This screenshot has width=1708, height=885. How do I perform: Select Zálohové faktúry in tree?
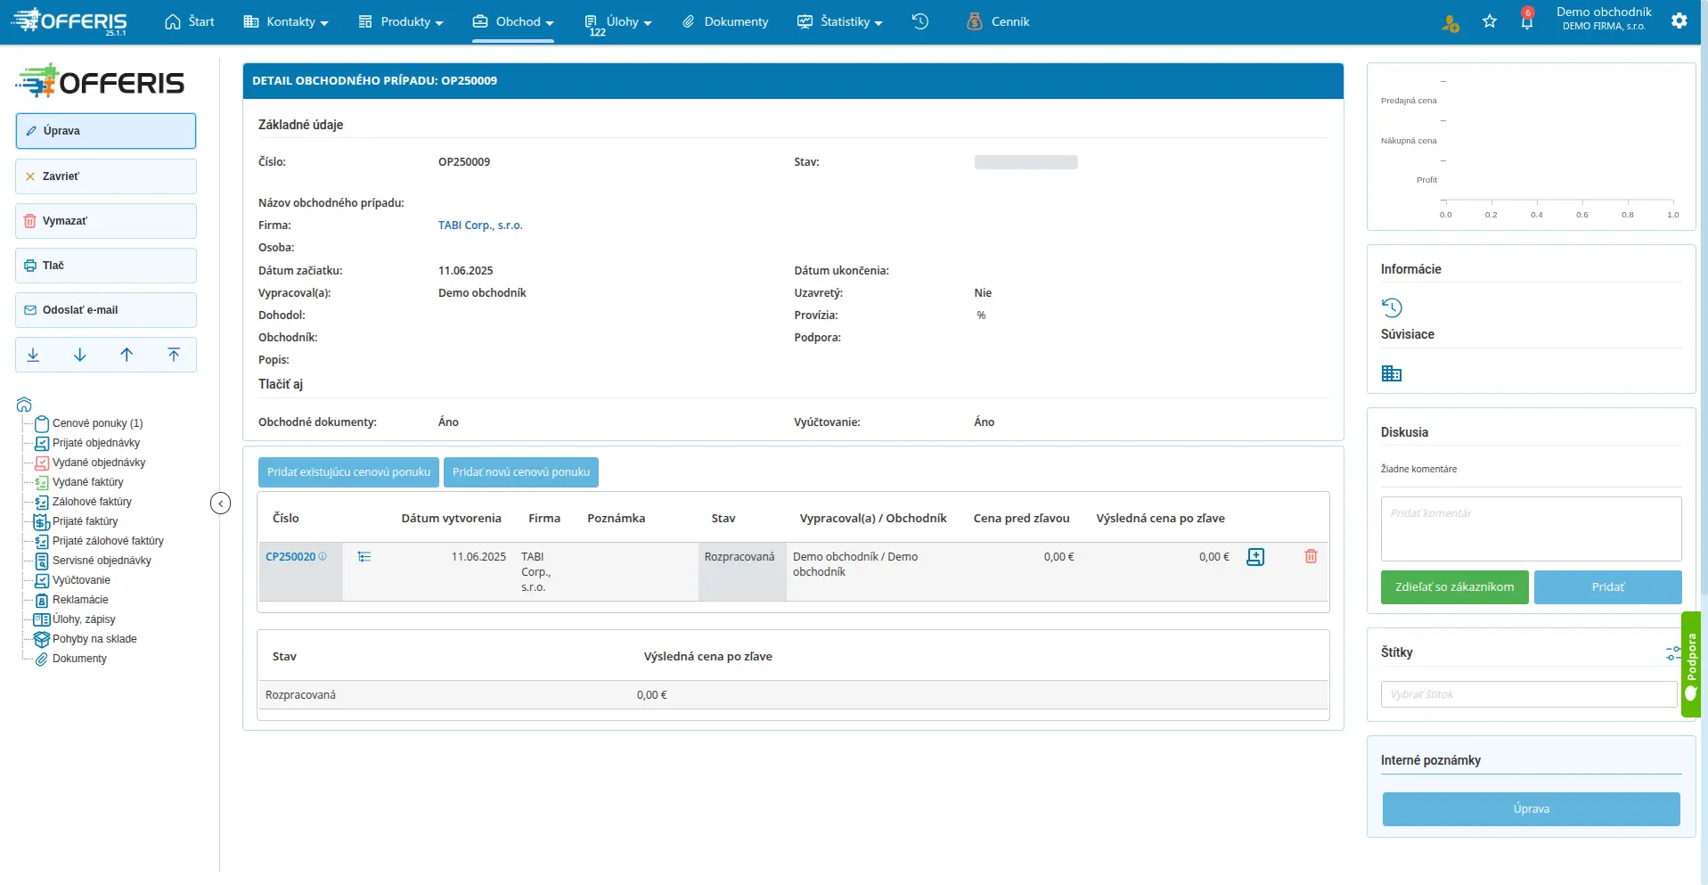tap(92, 502)
